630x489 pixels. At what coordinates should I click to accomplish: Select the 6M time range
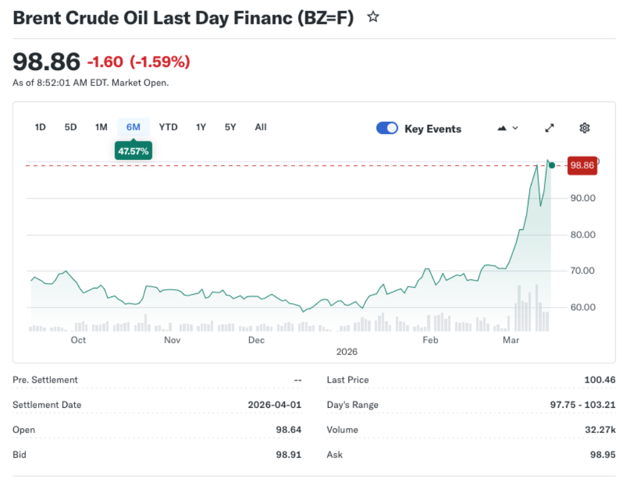point(134,127)
